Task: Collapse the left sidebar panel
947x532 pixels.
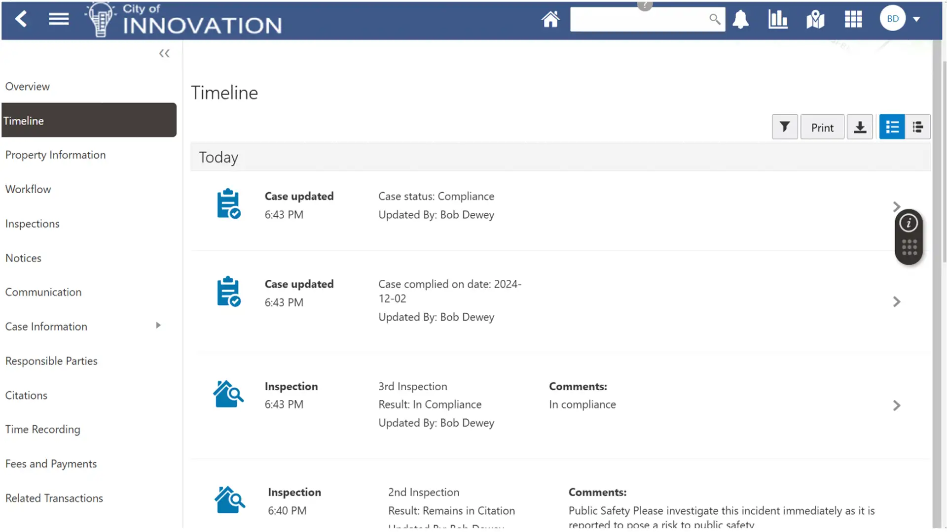Action: 164,53
